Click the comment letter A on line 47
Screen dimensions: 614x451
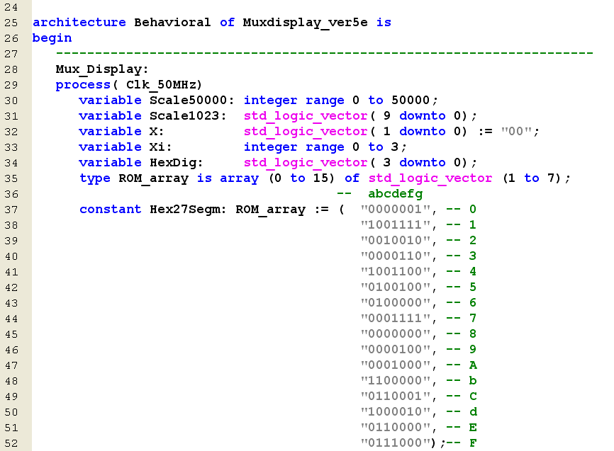(473, 366)
